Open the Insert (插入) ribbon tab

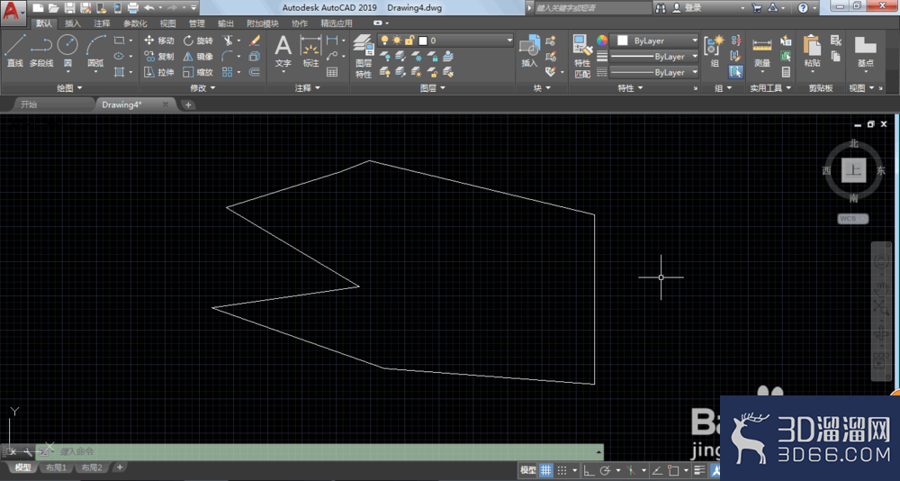(73, 23)
